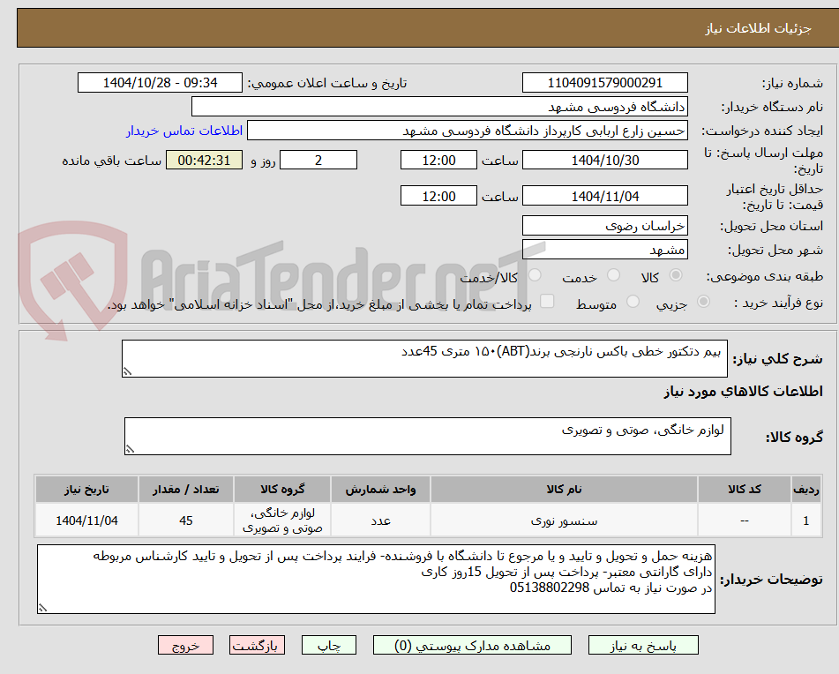Click the لوازم خانگی، صوتی و تصویری table cell
Image resolution: width=839 pixels, height=674 pixels.
282,520
